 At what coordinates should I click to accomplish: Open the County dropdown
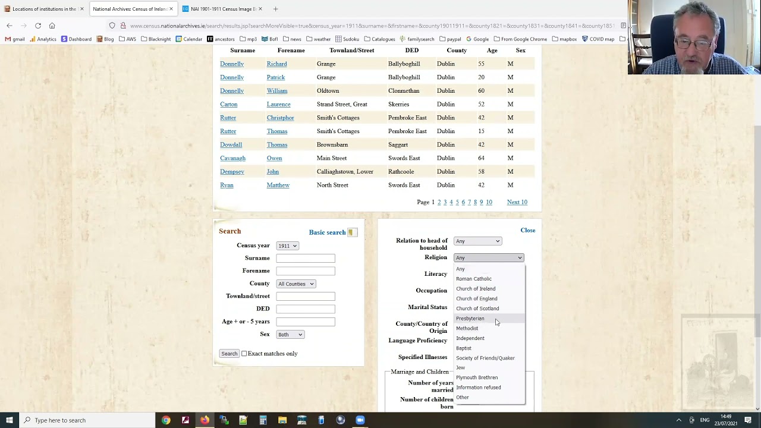click(x=295, y=284)
